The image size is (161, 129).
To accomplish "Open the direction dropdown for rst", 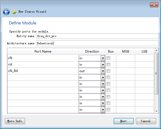I will (103, 65).
